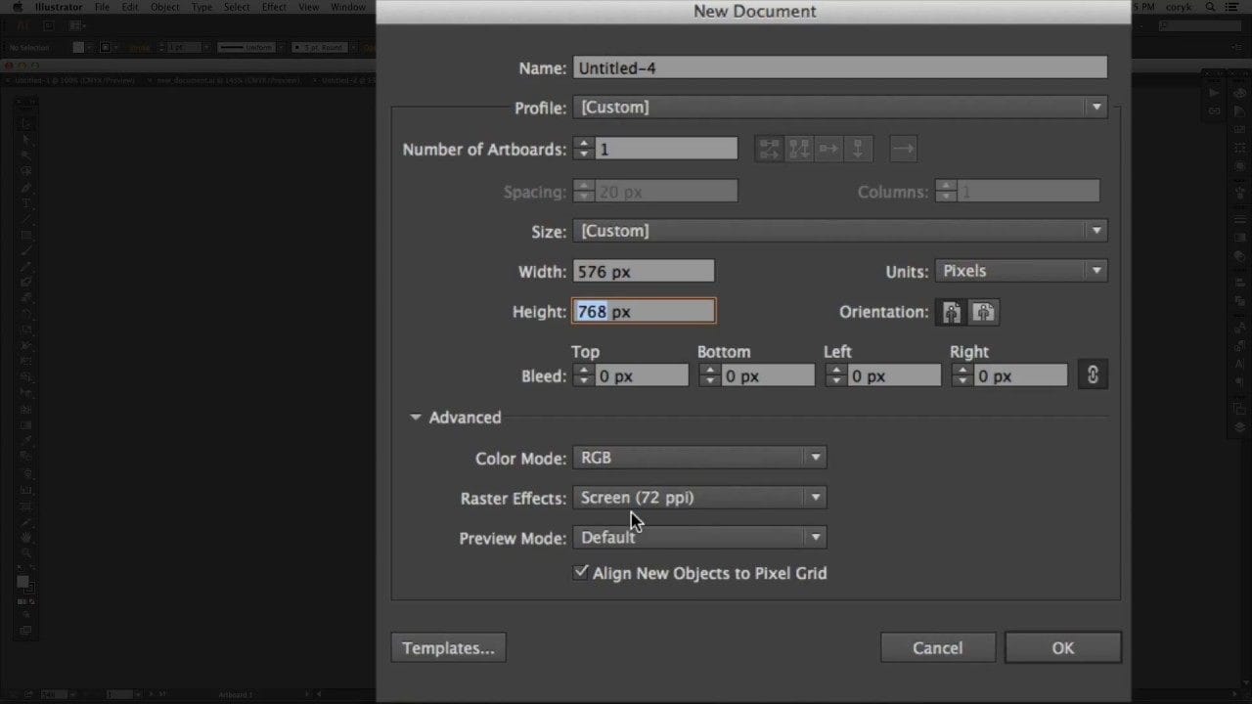Open the Select menu
The image size is (1252, 704).
click(x=237, y=7)
